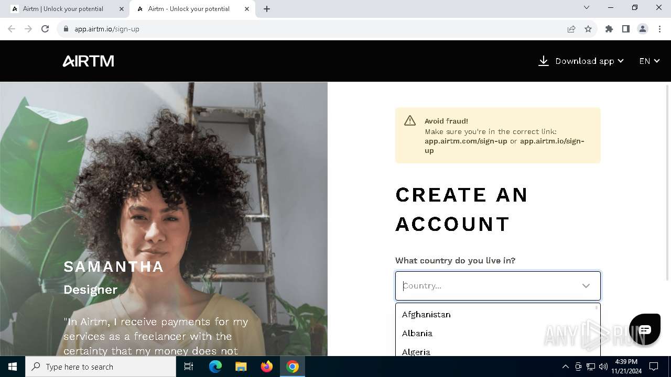
Task: Open tab search chevron
Action: click(x=587, y=7)
